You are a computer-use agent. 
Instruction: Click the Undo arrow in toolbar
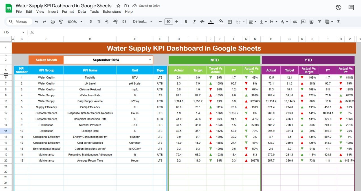point(36,22)
